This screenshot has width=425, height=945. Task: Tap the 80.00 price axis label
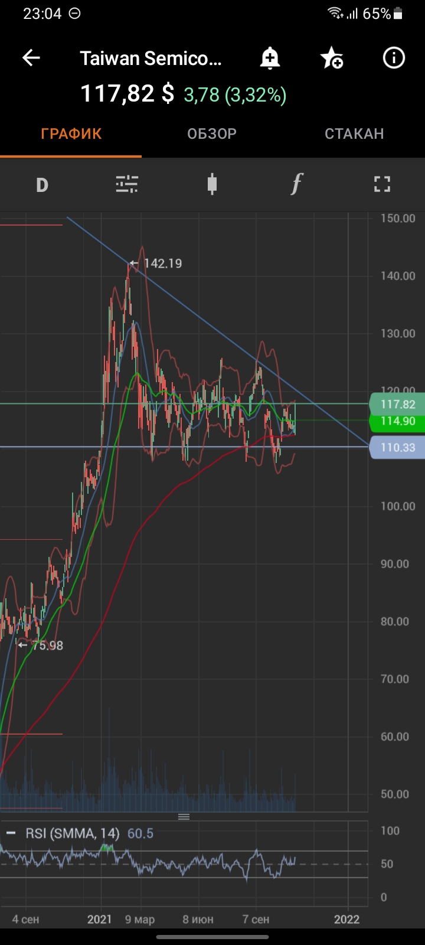[x=395, y=621]
